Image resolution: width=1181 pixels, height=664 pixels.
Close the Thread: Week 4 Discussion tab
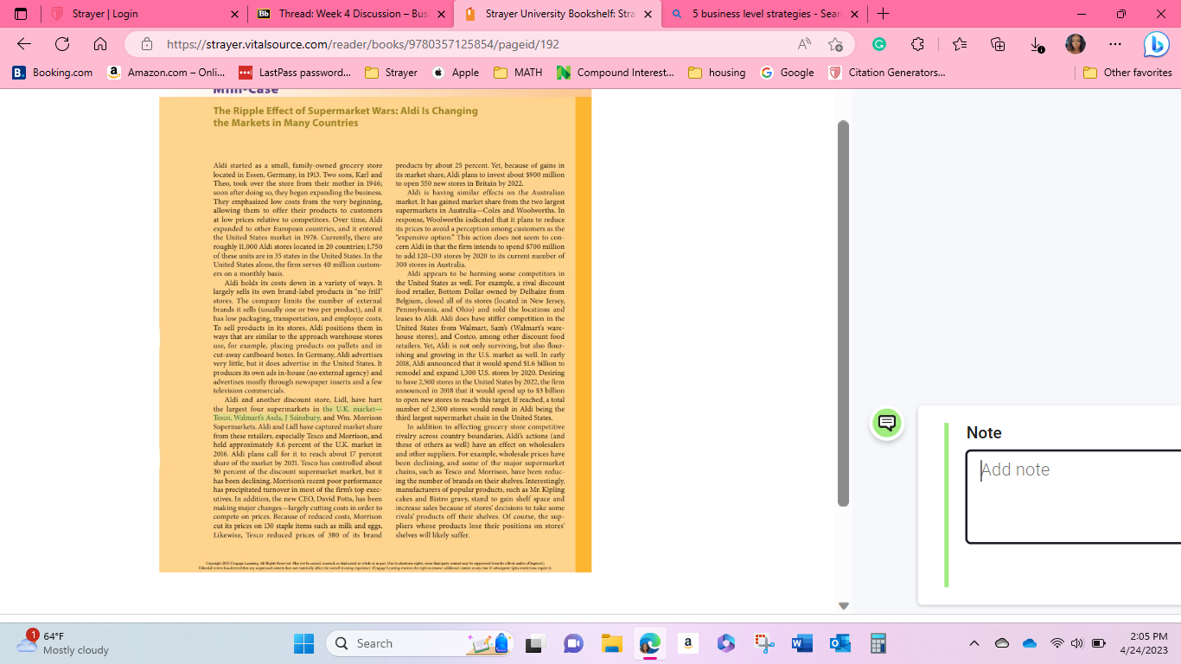click(x=442, y=14)
